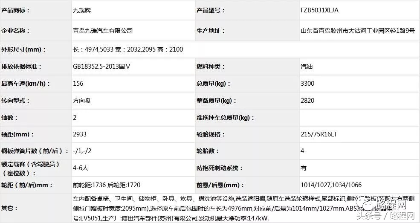The height and width of the screenshot is (223, 420).
Task: Select passenger capacity 4-6人
Action: (81, 168)
